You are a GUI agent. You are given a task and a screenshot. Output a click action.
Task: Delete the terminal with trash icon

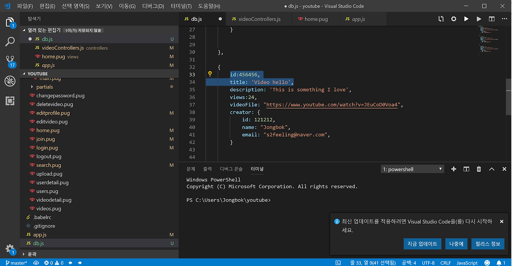click(479, 169)
